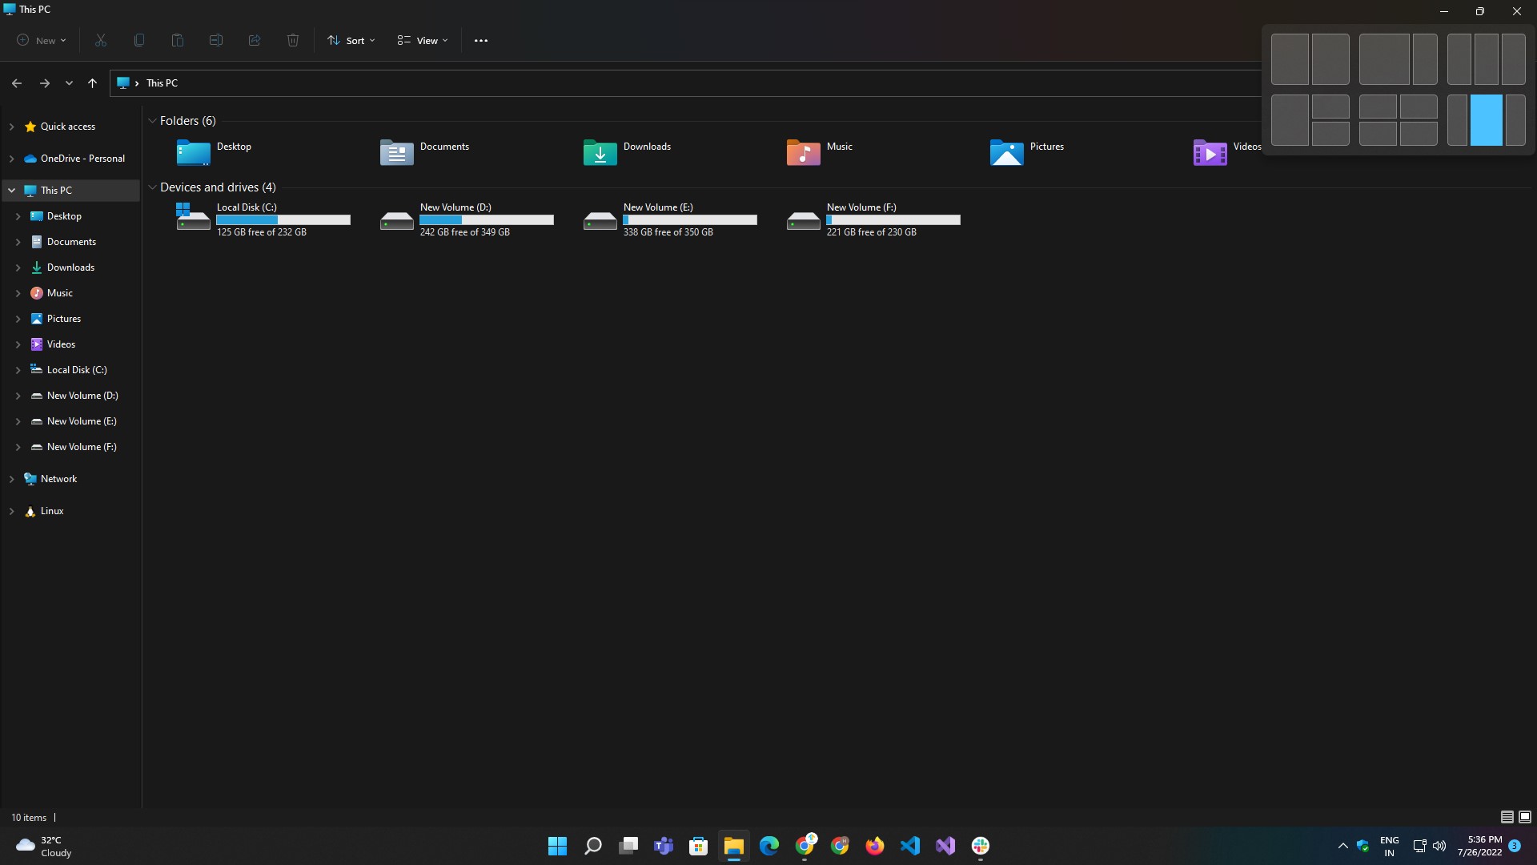Click the Copy icon in toolbar
Viewport: 1537px width, 865px height.
pos(139,40)
